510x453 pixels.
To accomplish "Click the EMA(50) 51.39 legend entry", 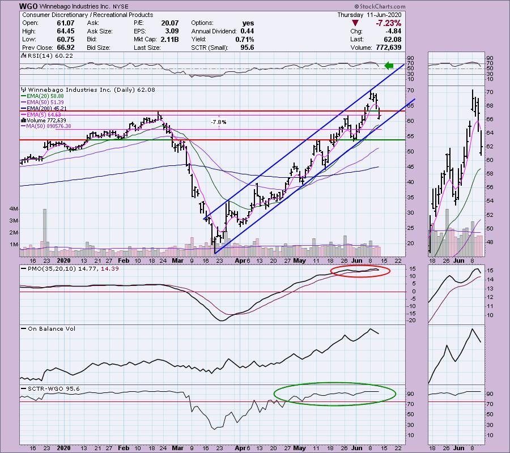I will click(x=45, y=102).
